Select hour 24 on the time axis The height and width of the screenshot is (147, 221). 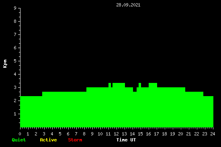coord(213,134)
